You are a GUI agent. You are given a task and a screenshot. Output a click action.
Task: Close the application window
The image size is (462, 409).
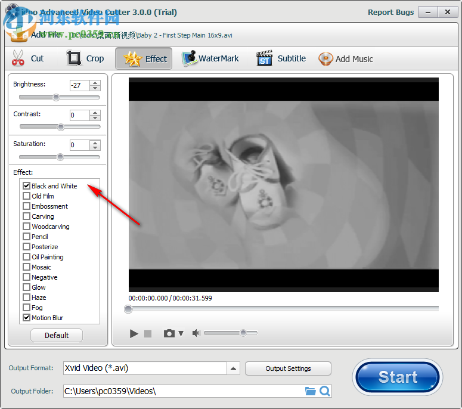(448, 13)
